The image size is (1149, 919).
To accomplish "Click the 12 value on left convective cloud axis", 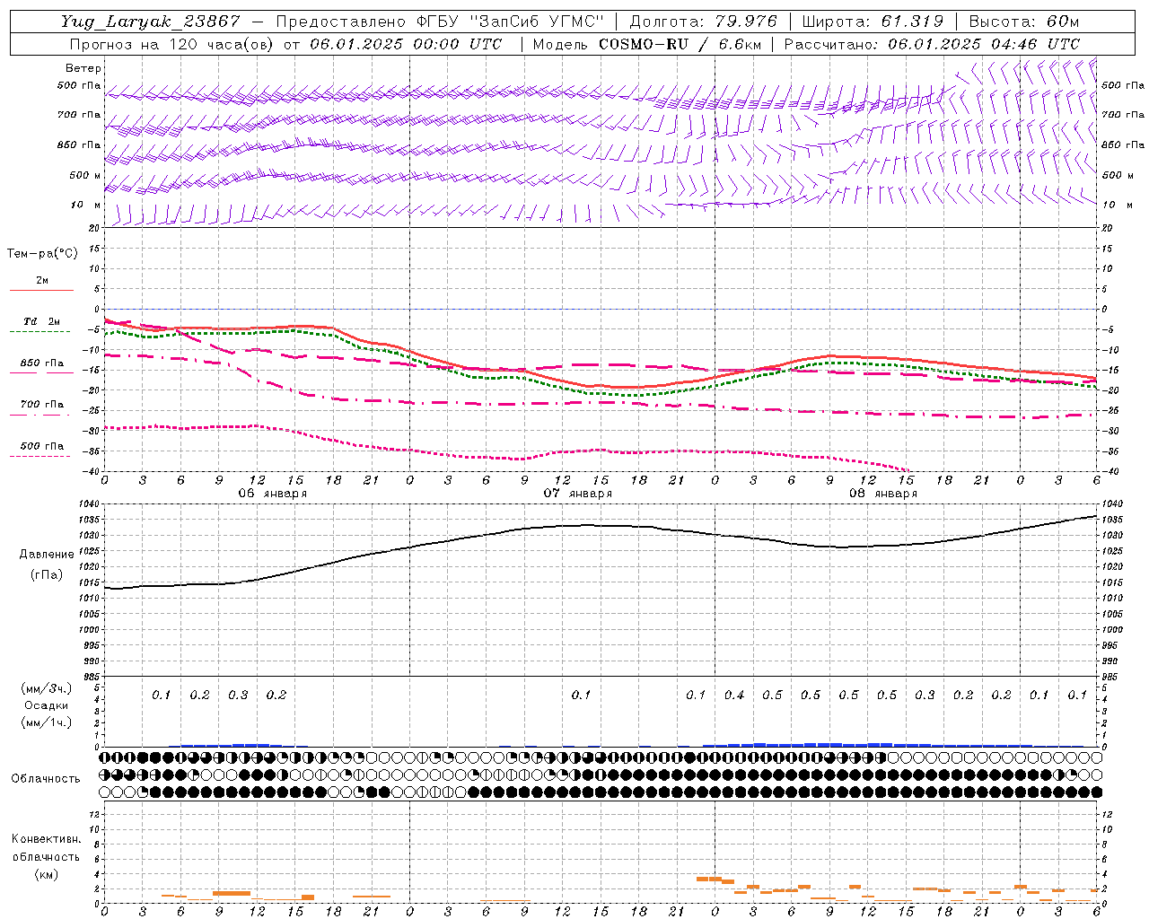I will 94,814.
